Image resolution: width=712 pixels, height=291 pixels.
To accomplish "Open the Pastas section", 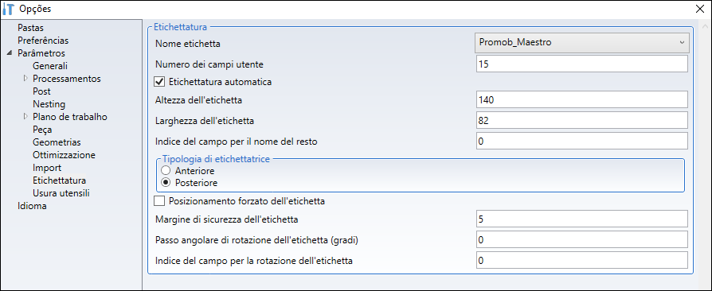I will [30, 28].
